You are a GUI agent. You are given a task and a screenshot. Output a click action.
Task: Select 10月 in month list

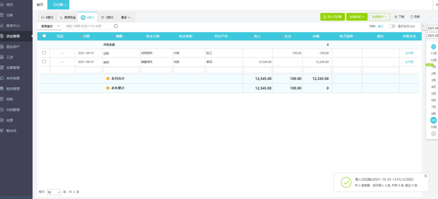click(x=433, y=127)
